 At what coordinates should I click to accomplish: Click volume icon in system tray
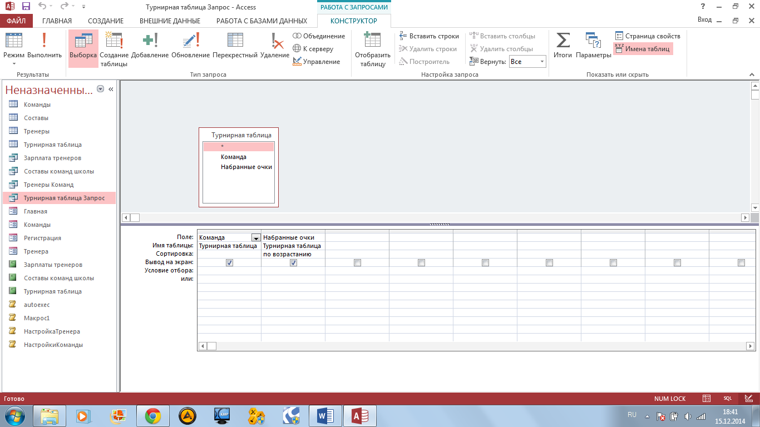point(688,416)
